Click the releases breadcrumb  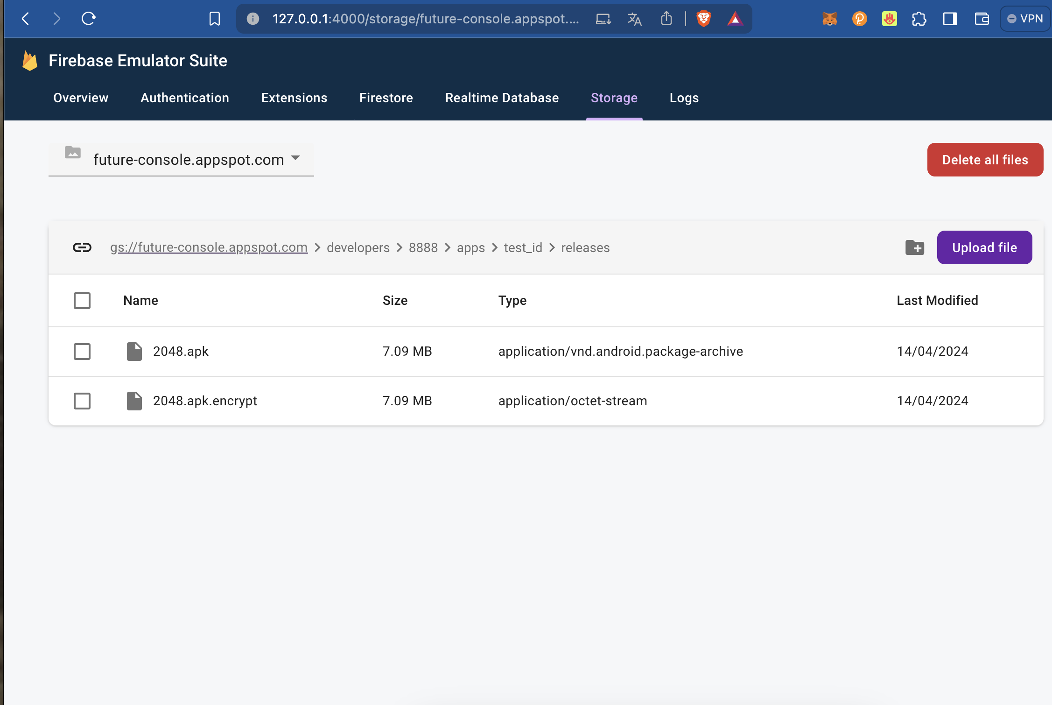[x=585, y=247]
